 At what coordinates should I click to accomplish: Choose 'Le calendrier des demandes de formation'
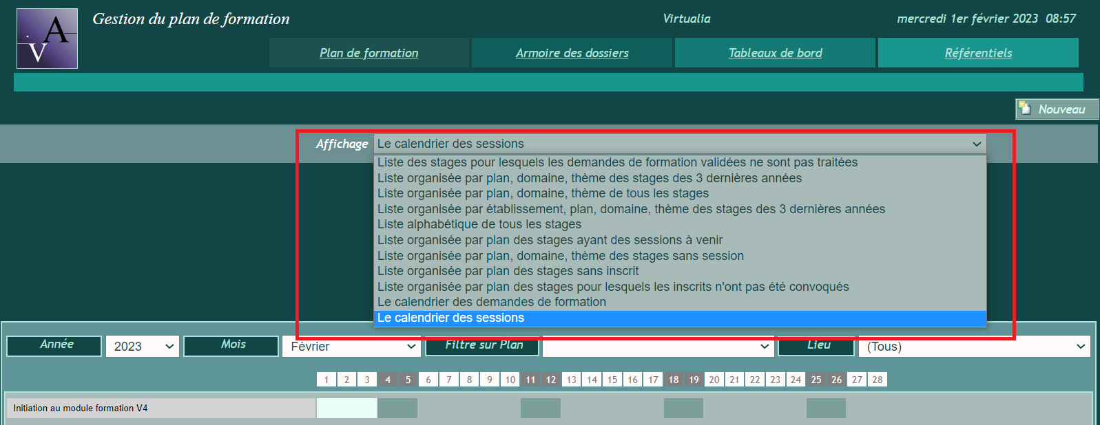pyautogui.click(x=492, y=302)
